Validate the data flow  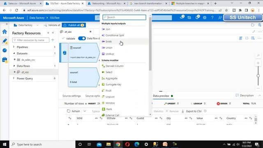click(69, 38)
